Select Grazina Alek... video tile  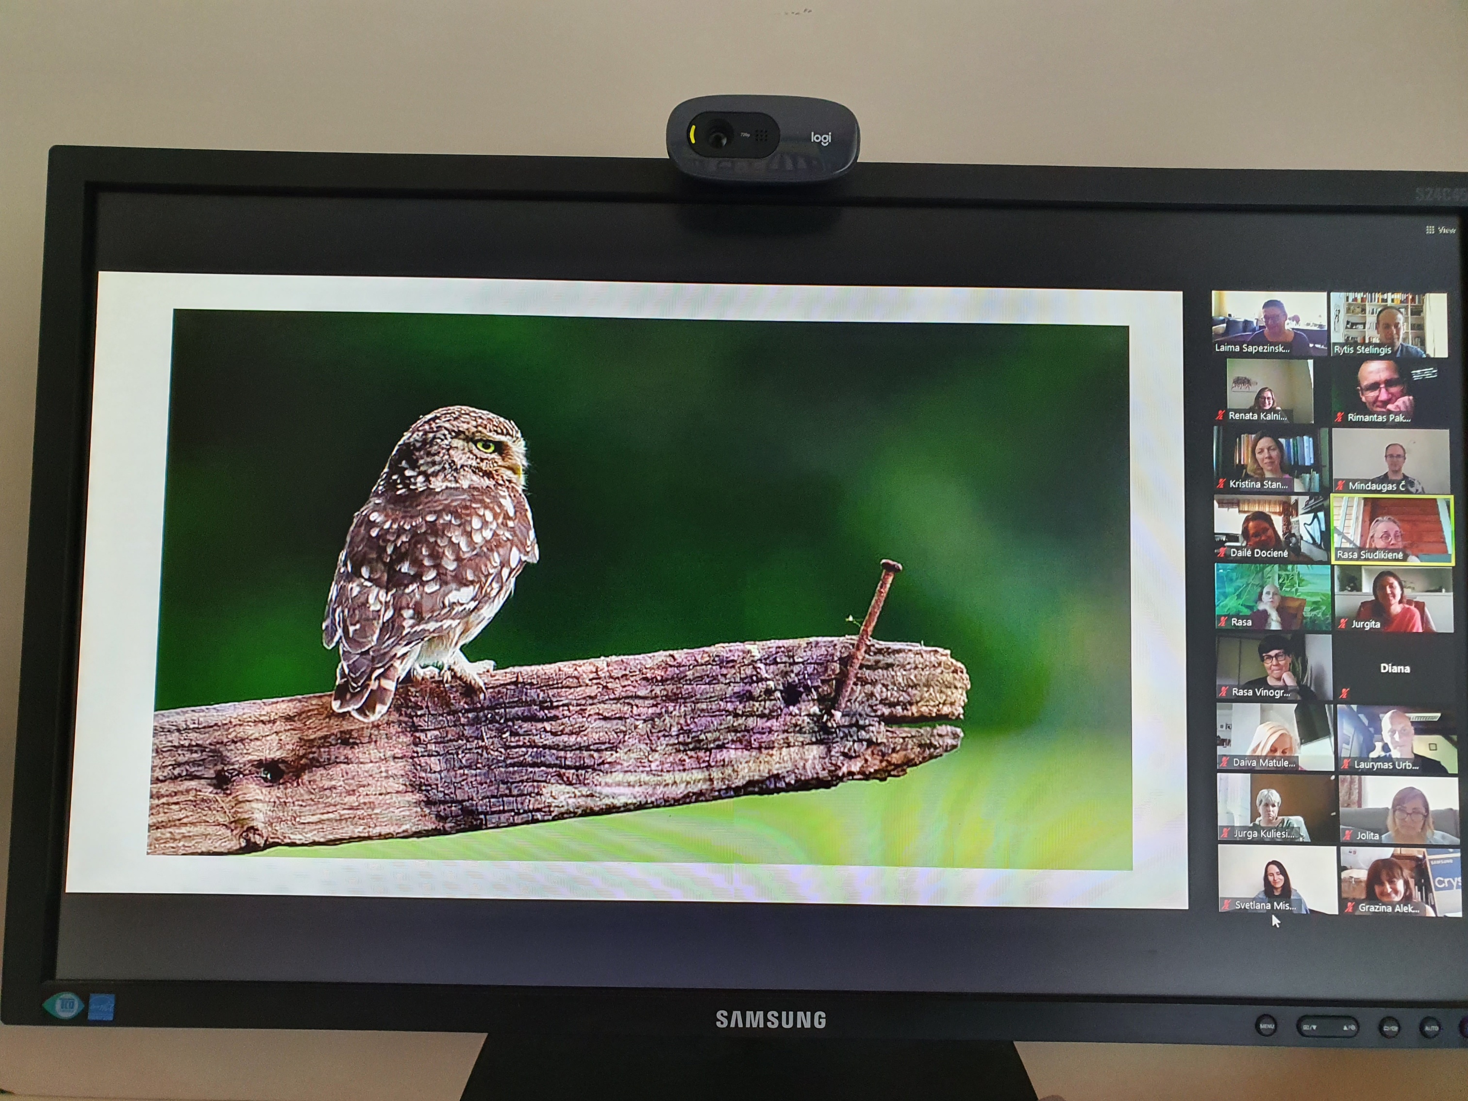(1401, 881)
